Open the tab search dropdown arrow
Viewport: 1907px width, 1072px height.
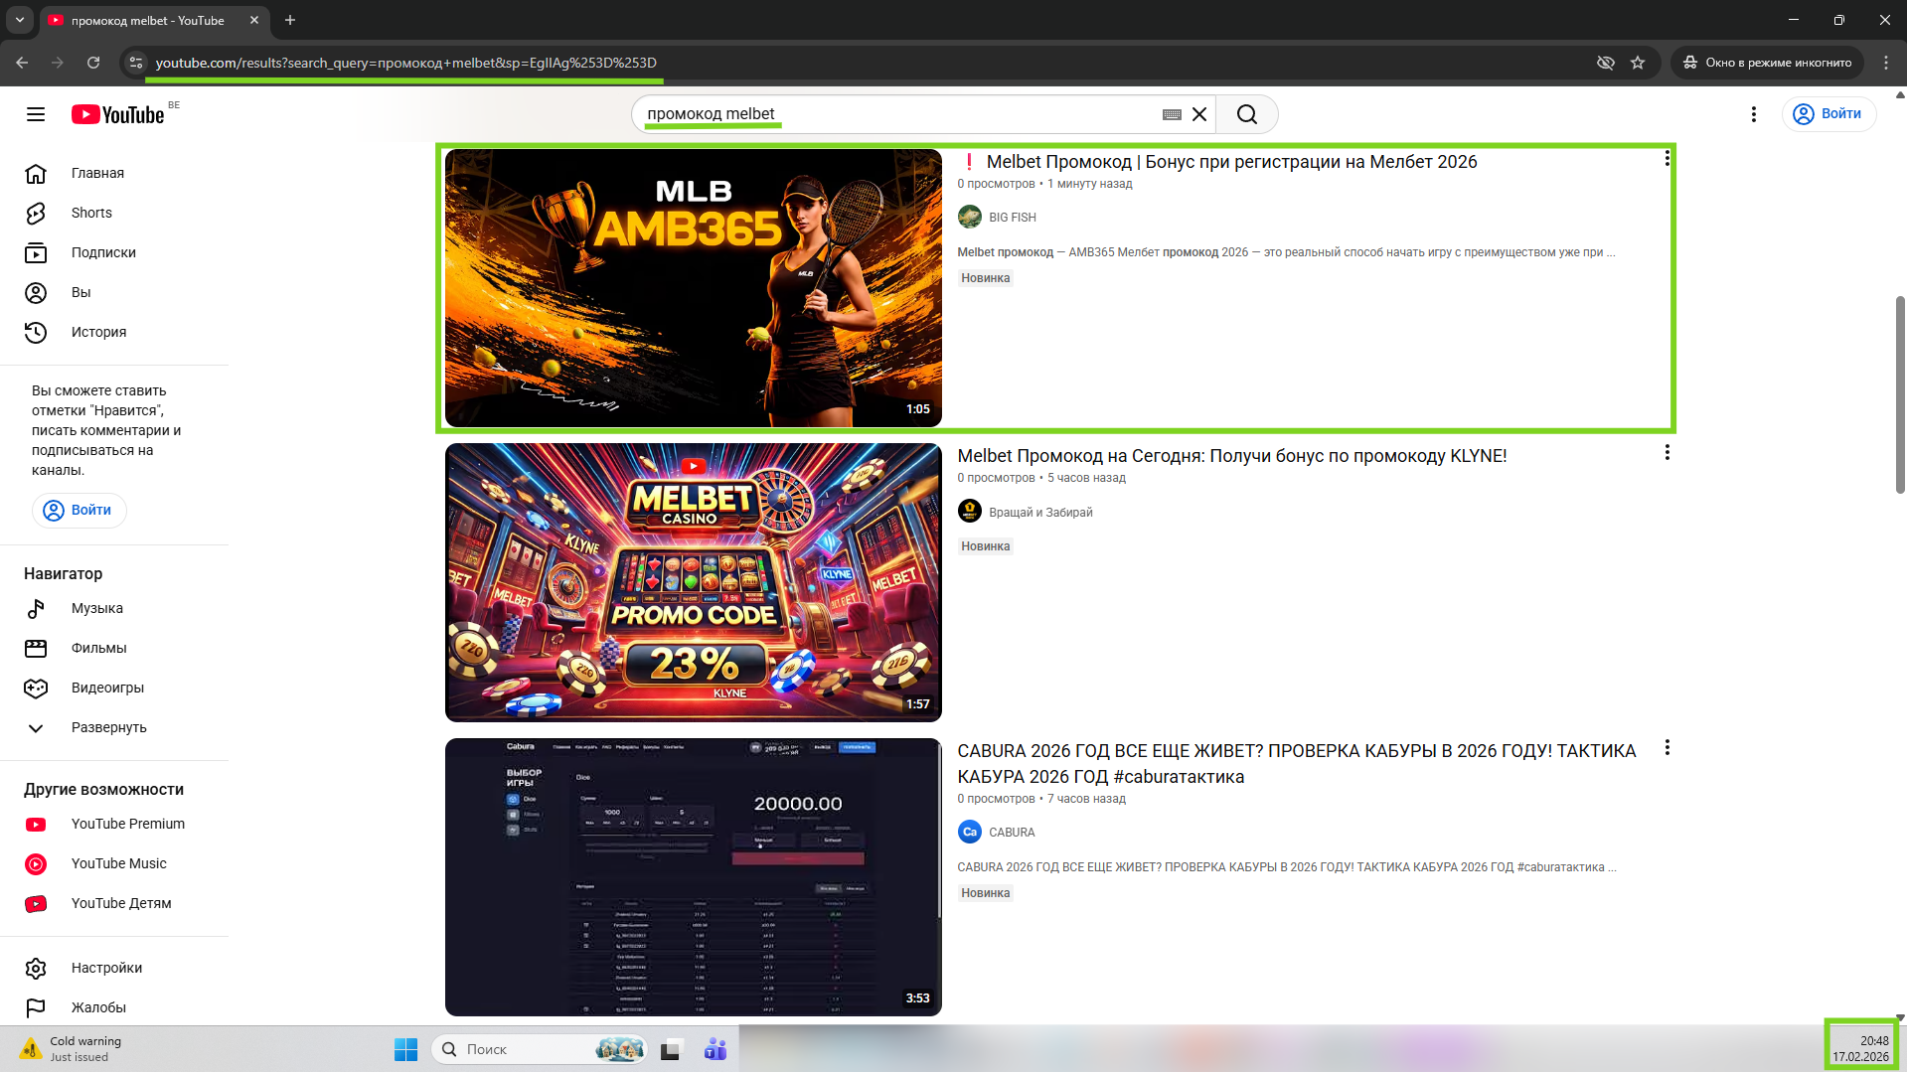coord(19,20)
